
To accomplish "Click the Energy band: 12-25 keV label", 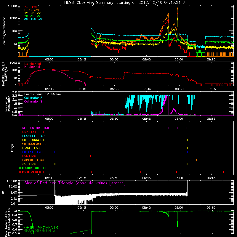I will click(43, 94).
